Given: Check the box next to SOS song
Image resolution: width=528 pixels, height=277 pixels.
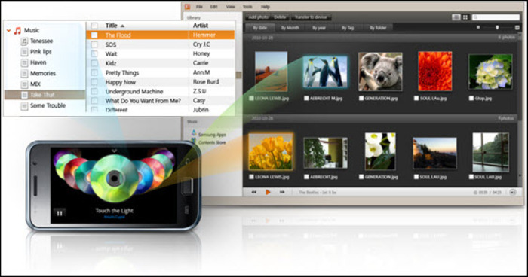Looking at the screenshot, I should 94,44.
